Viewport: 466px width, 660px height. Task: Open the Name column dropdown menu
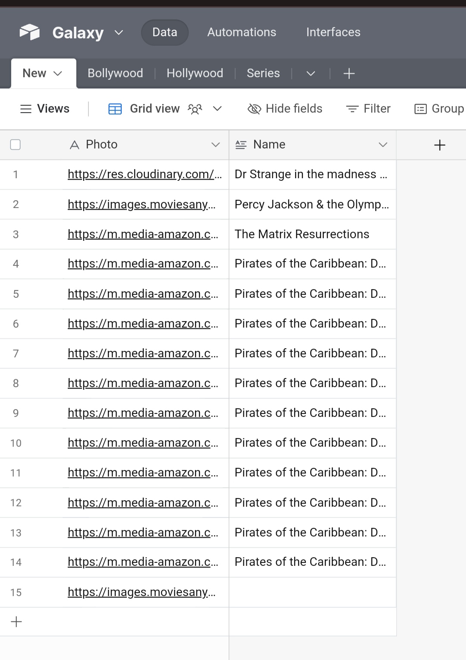click(x=383, y=145)
